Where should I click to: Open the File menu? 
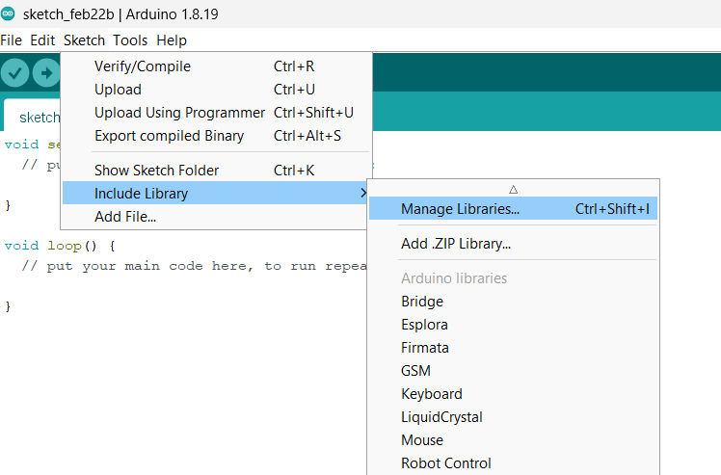point(12,40)
